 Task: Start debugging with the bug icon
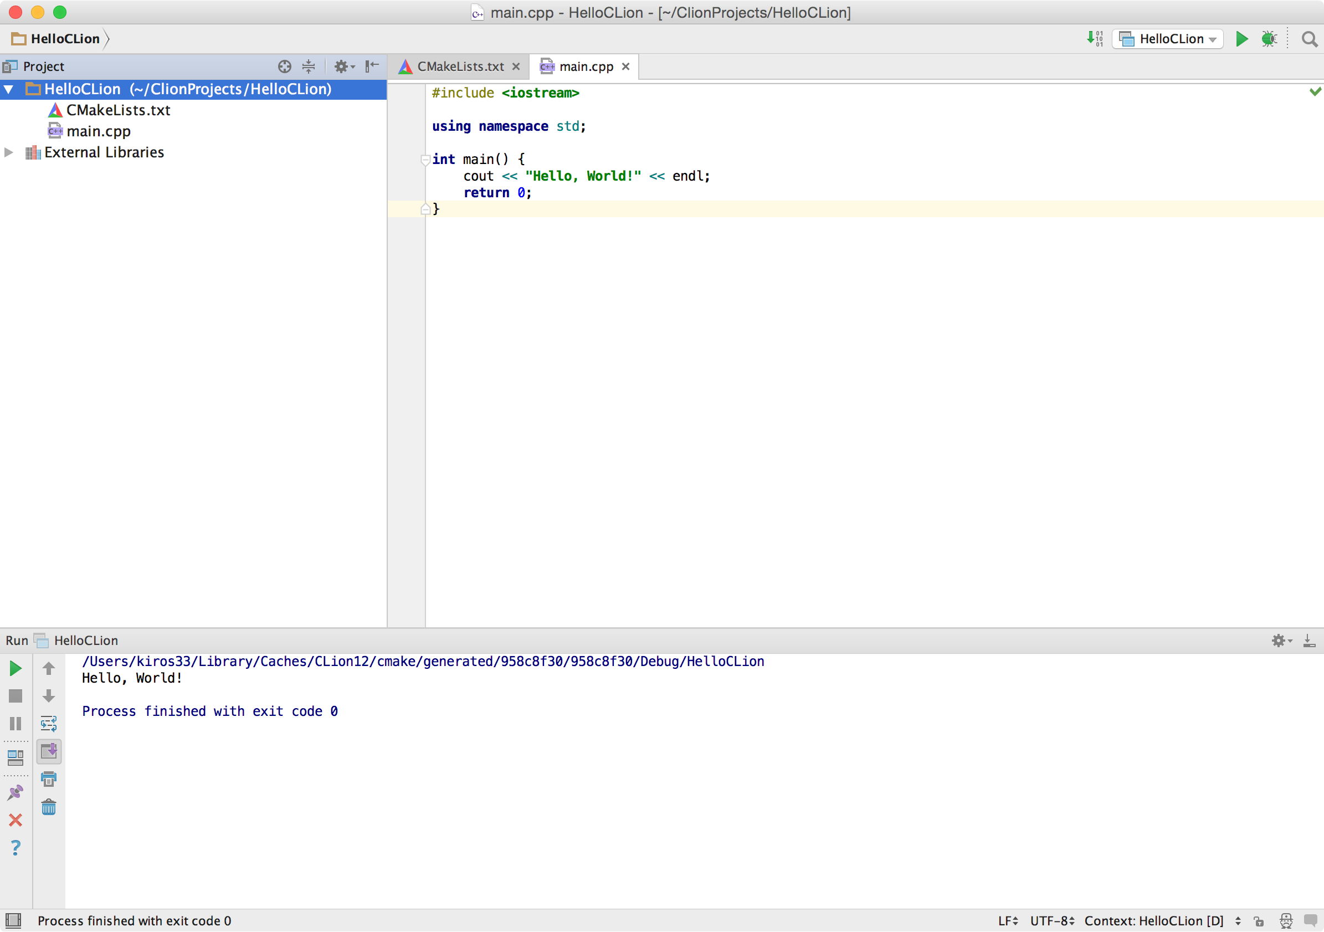tap(1269, 39)
